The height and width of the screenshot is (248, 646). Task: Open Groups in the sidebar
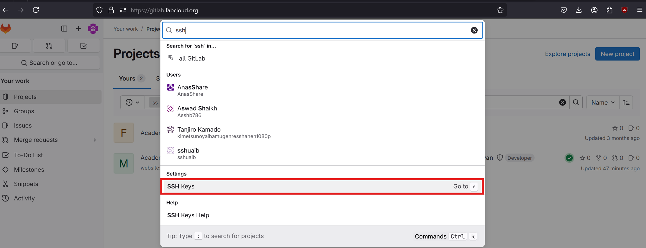tap(51, 111)
